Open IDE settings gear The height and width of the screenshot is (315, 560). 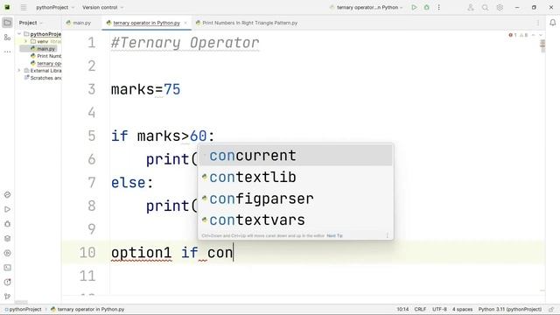500,7
